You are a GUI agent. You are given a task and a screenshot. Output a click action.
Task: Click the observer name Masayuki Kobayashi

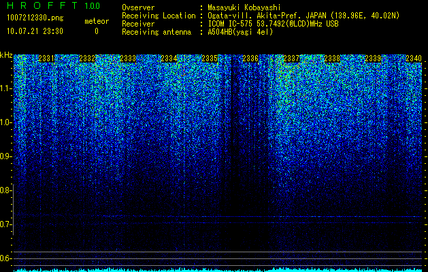(x=244, y=7)
